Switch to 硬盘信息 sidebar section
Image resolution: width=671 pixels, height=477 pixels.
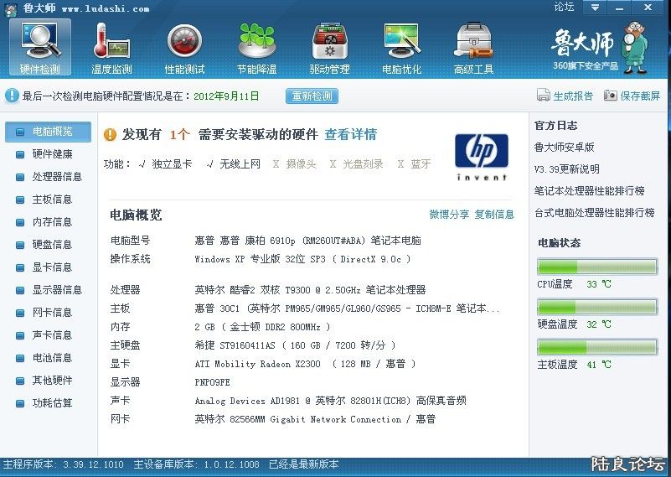(52, 245)
